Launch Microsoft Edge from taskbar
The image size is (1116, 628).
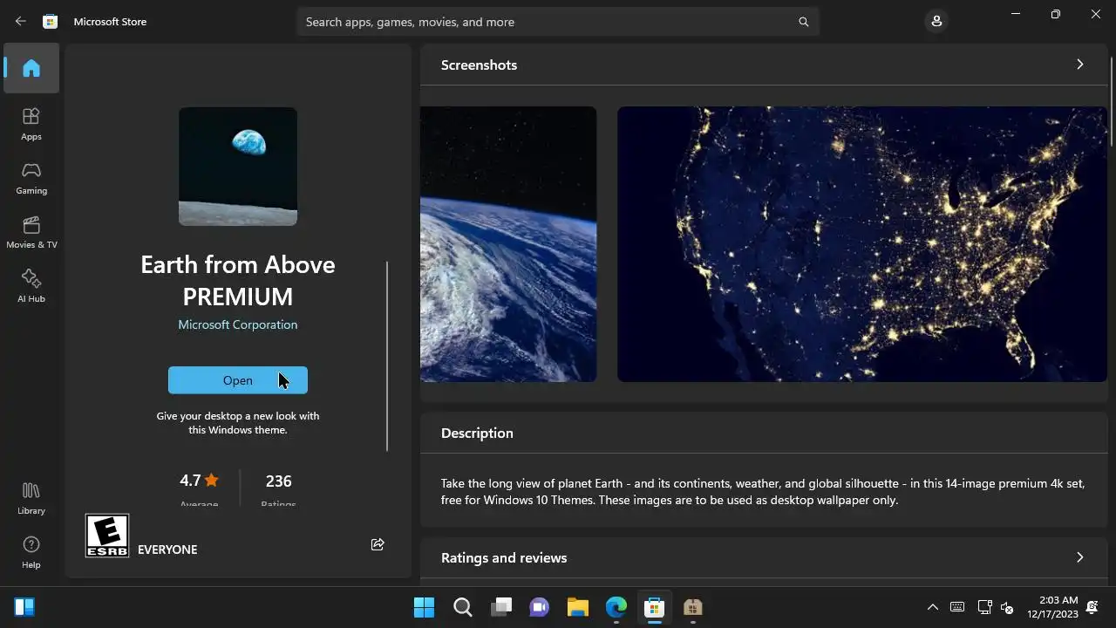(x=616, y=607)
